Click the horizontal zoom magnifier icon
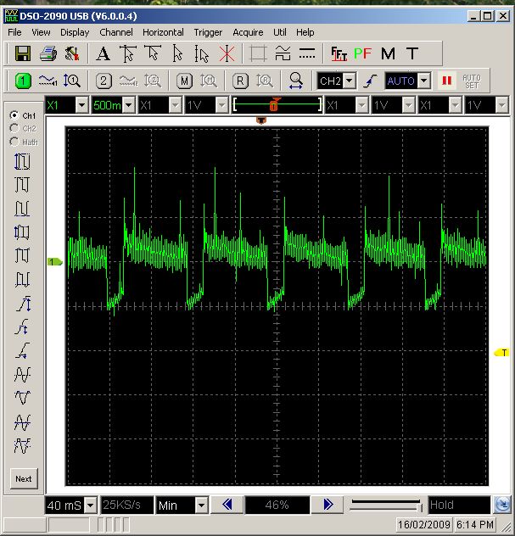The image size is (515, 536). (296, 81)
